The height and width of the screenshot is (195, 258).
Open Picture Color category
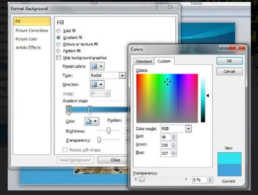pyautogui.click(x=26, y=39)
